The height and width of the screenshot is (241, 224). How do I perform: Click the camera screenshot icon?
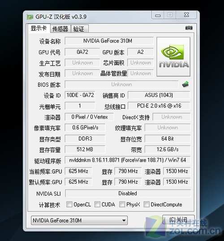[189, 28]
